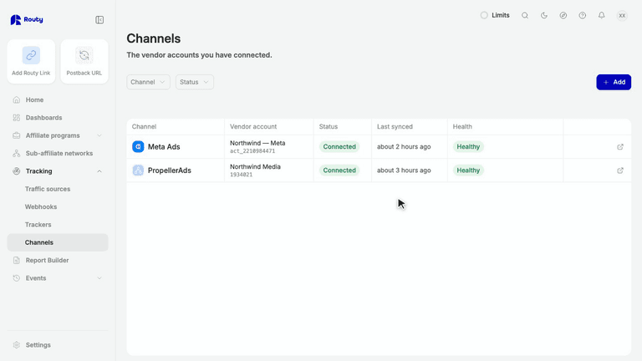Screen dimensions: 642x361
Task: Click Connected badge for PropellerAds
Action: point(339,170)
